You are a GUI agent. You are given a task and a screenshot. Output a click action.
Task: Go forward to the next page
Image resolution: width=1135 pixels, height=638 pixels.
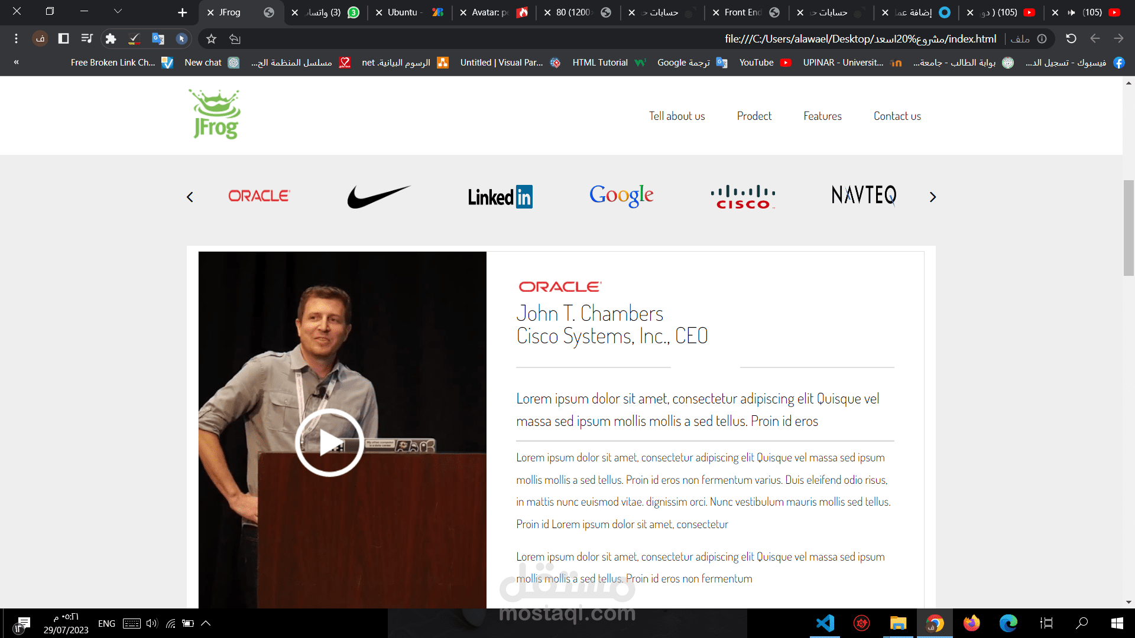click(1118, 39)
